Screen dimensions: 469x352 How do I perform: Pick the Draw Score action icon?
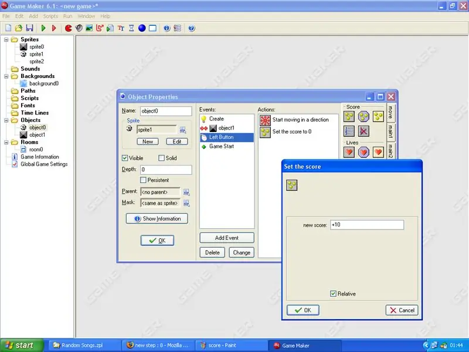click(378, 116)
